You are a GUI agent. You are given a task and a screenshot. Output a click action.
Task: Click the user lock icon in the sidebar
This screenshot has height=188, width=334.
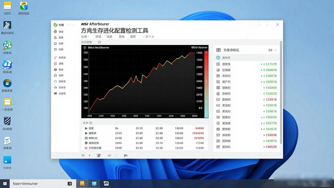[x=55, y=38]
